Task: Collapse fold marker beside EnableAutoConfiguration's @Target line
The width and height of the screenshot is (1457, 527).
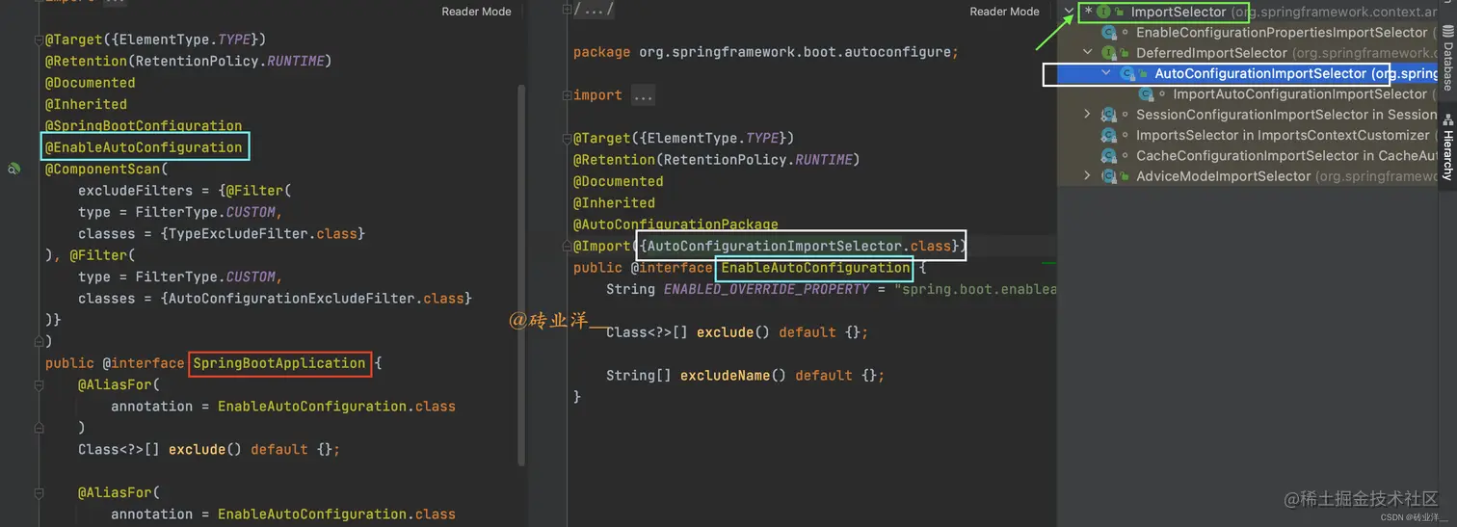Action: 568,138
